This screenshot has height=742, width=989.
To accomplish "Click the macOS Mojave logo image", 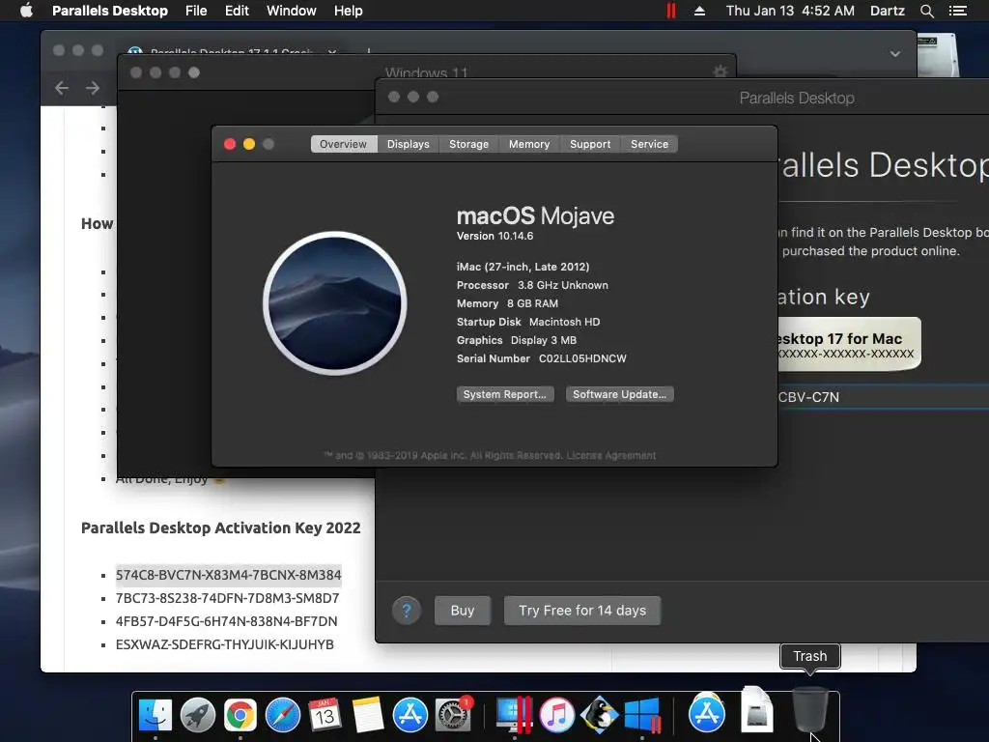I will pyautogui.click(x=335, y=302).
